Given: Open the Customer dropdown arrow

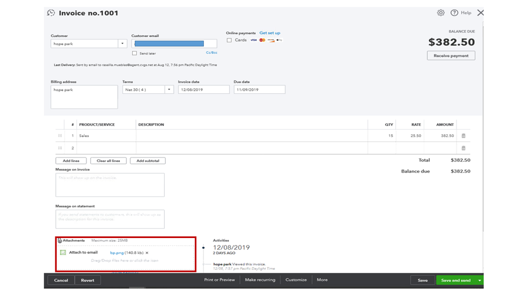Looking at the screenshot, I should coord(123,44).
